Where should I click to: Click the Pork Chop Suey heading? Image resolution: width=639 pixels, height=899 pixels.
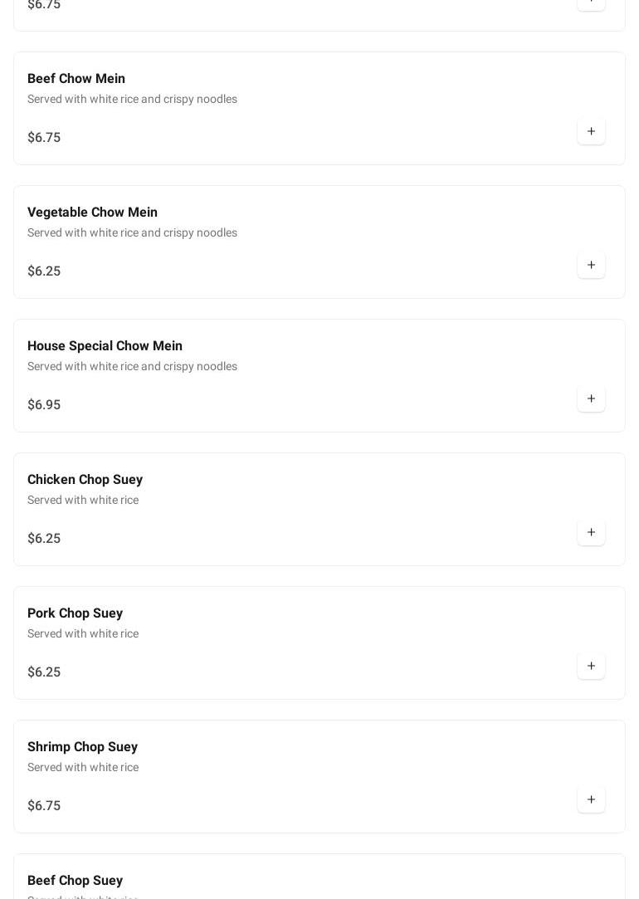[75, 613]
